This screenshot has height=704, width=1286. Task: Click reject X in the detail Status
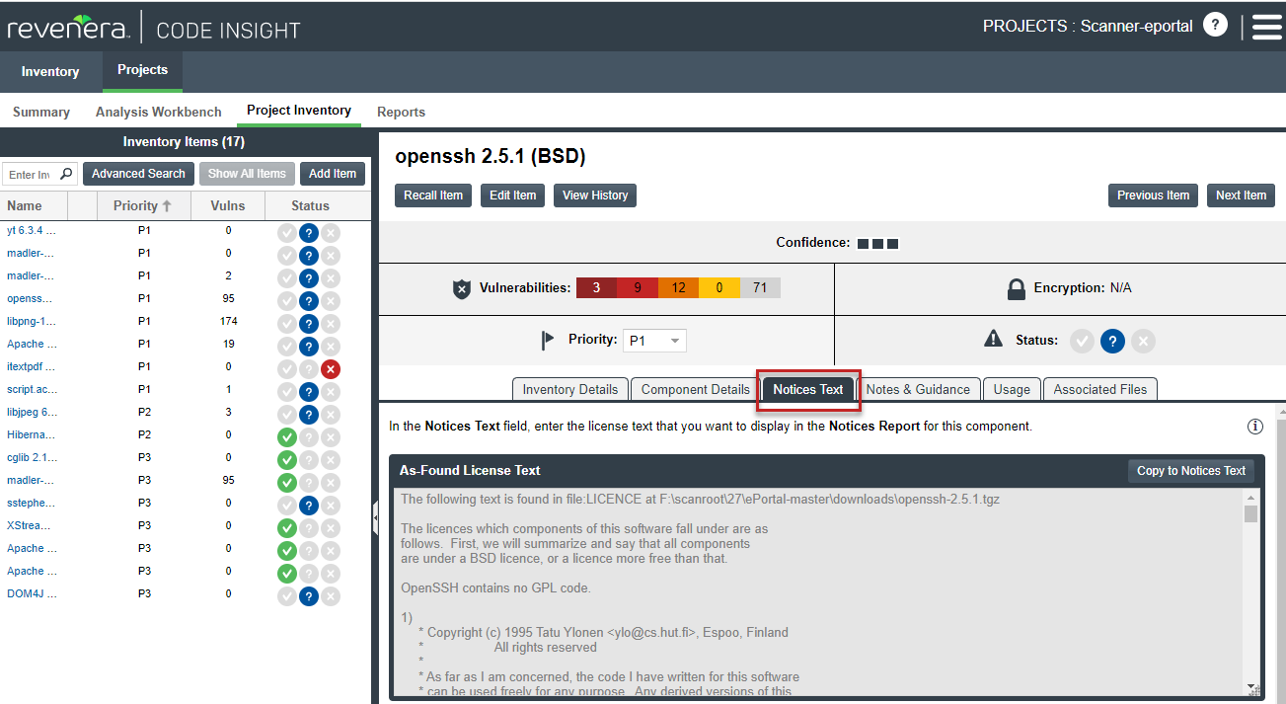click(1143, 341)
